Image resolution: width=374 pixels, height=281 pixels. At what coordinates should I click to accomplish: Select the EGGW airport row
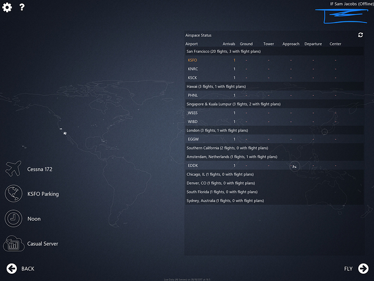(275, 139)
